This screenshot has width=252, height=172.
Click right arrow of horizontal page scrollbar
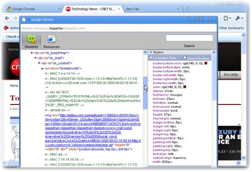pyautogui.click(x=238, y=163)
